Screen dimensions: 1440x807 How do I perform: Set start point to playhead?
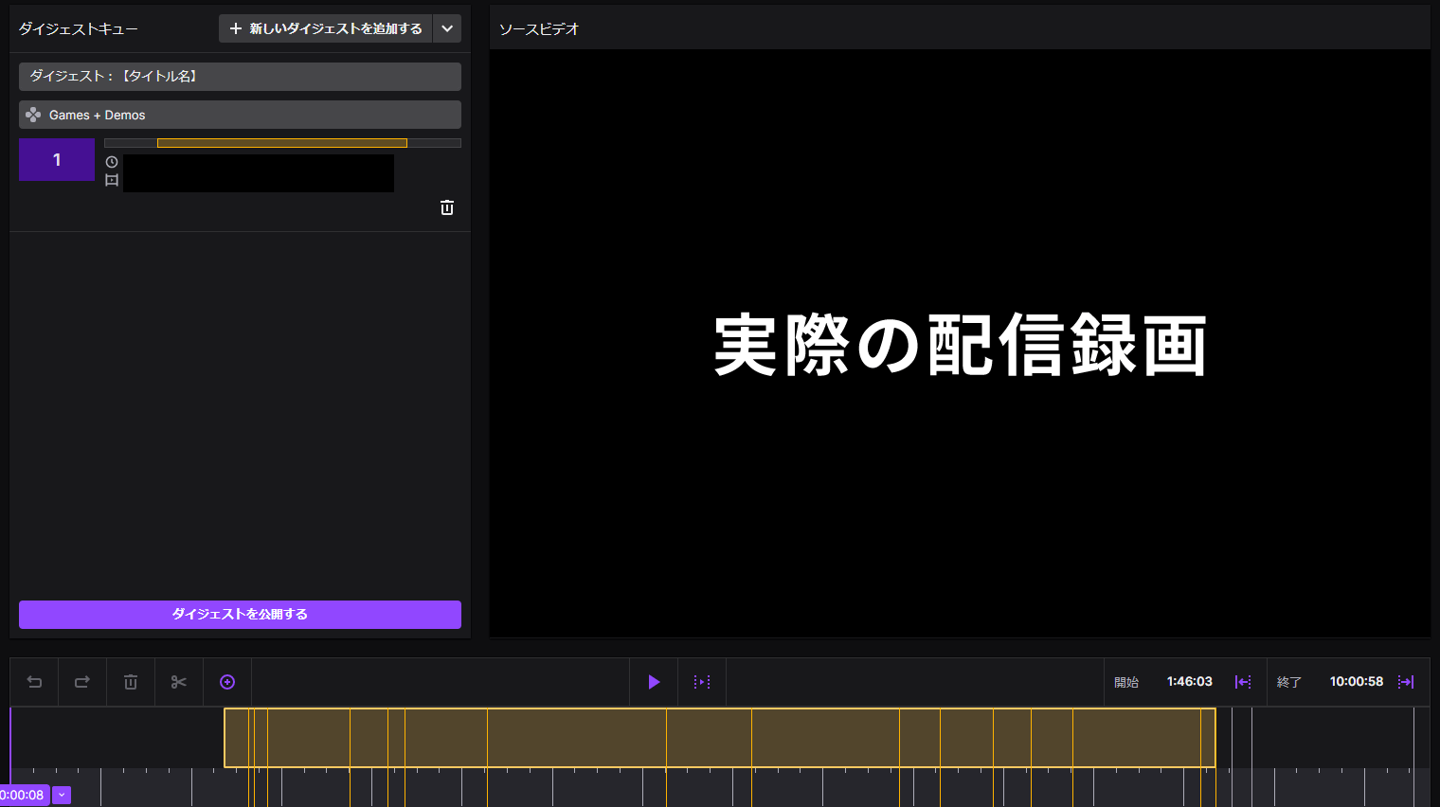[1243, 682]
